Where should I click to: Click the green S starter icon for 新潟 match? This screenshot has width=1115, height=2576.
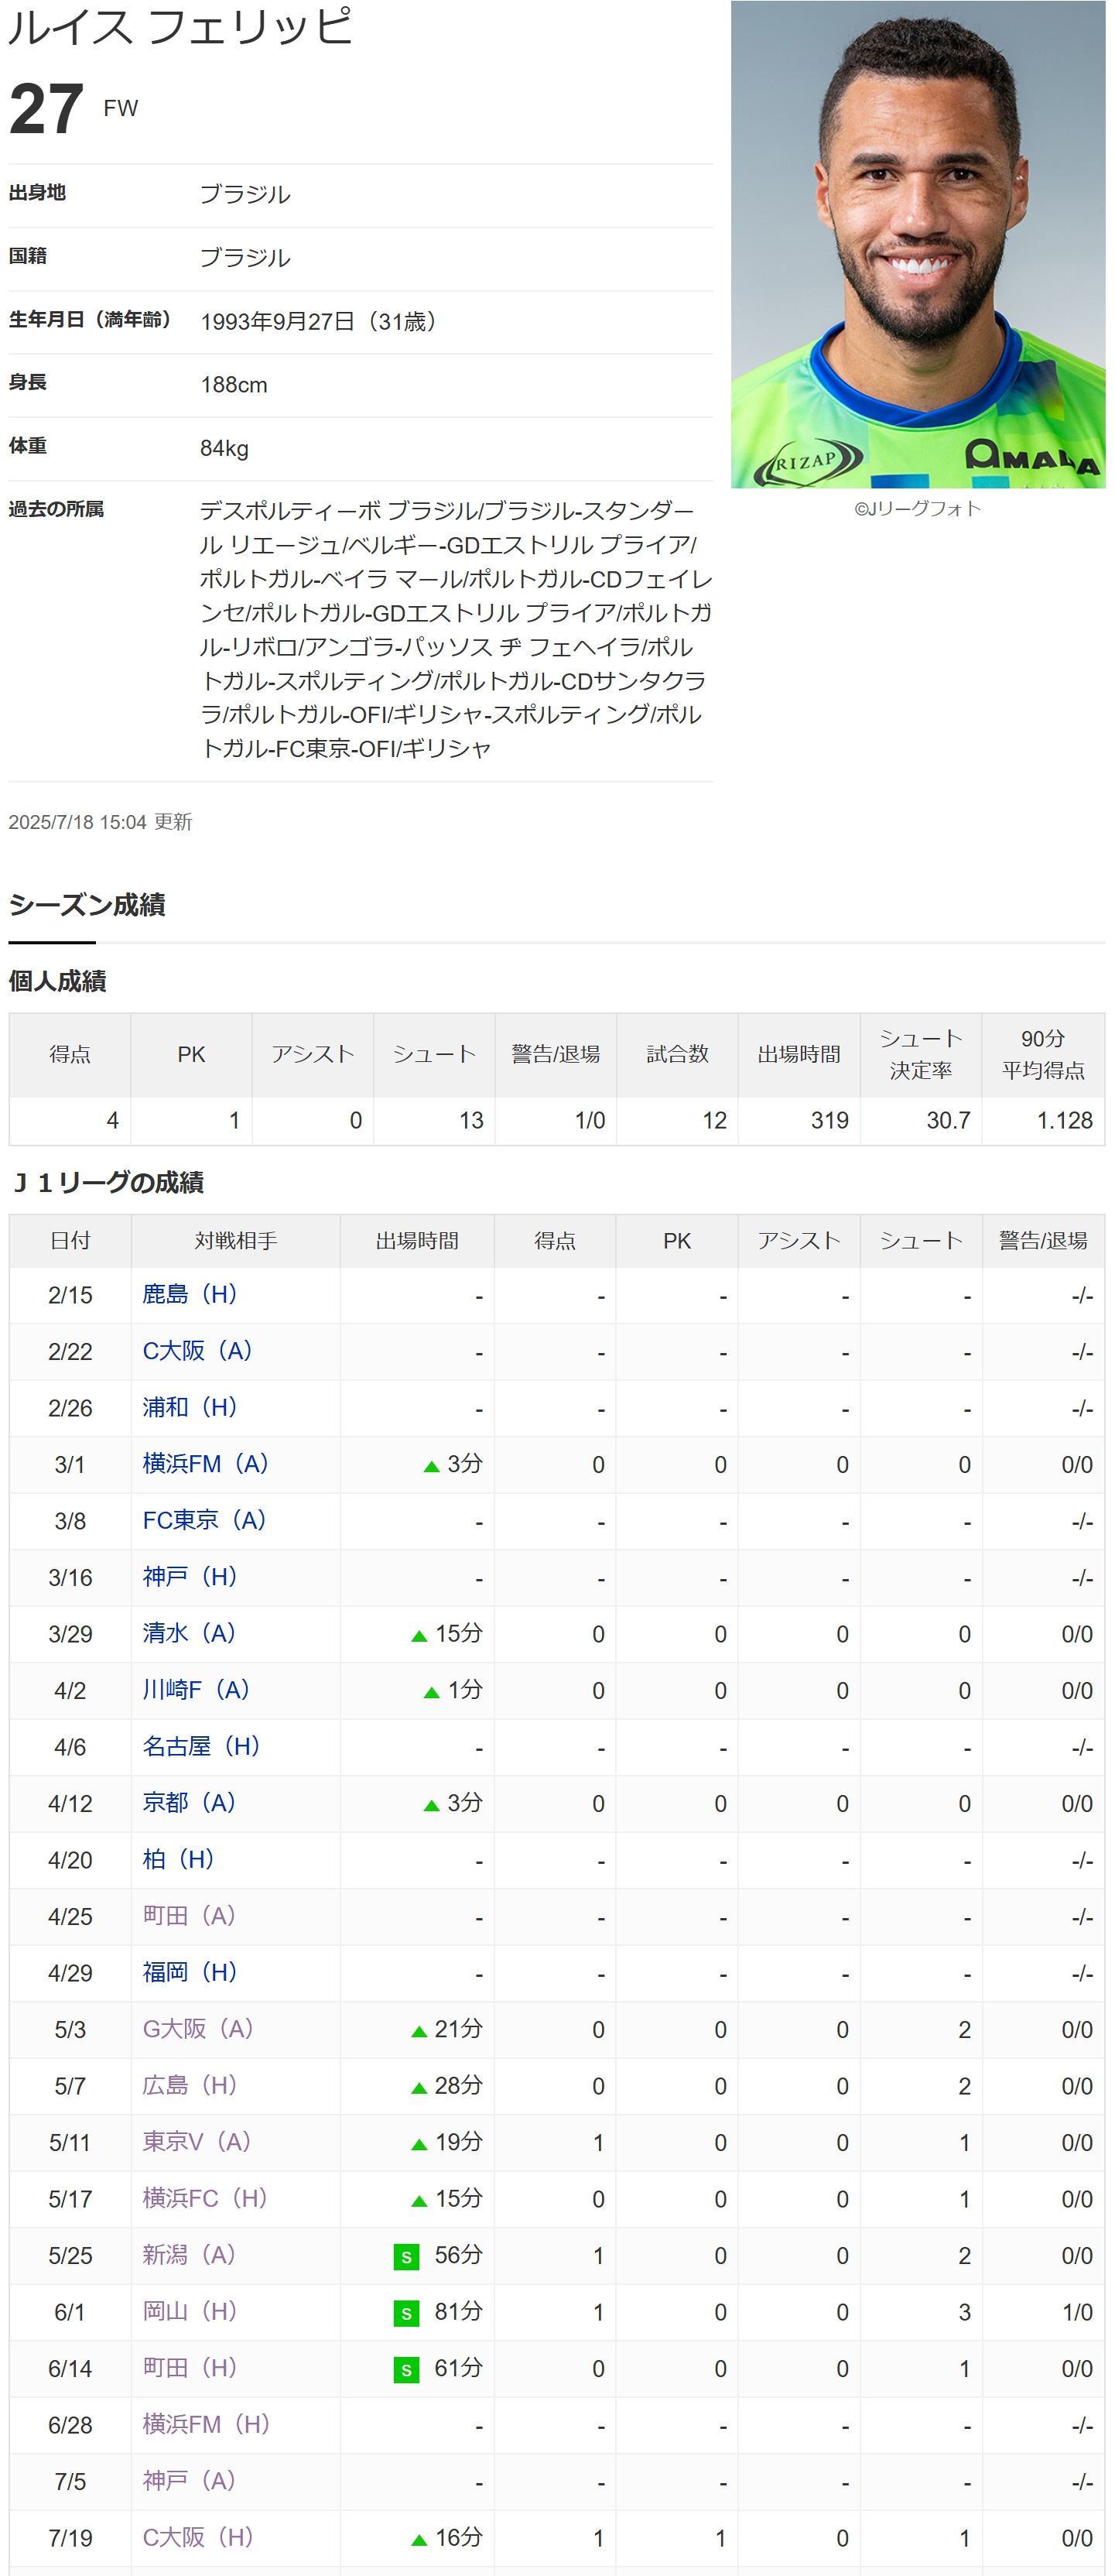coord(406,2257)
